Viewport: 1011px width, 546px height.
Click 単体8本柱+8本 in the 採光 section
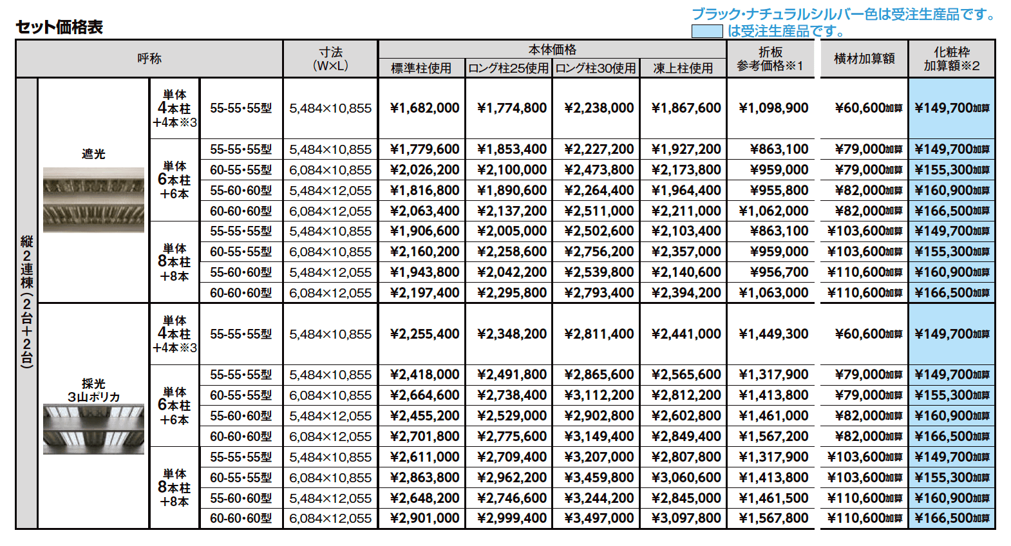click(175, 488)
